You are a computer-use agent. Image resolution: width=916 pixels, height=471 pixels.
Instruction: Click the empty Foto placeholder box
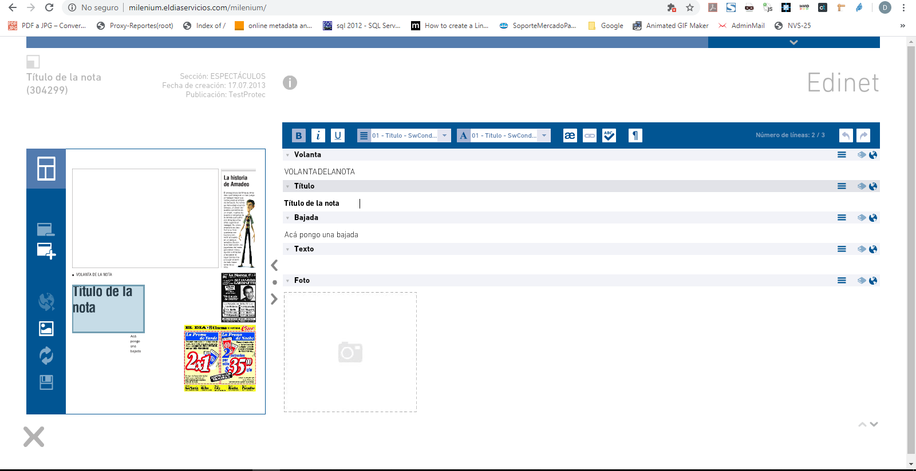[x=350, y=352]
